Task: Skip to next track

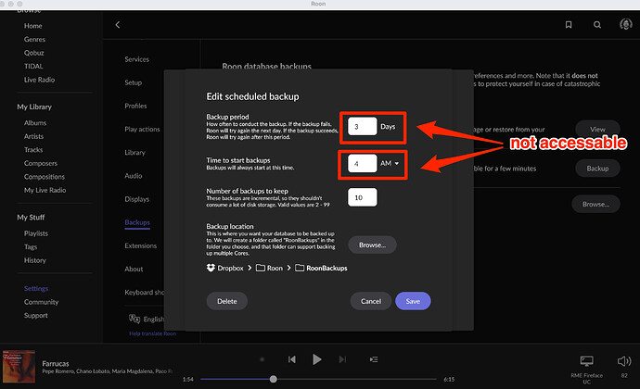Action: 342,359
